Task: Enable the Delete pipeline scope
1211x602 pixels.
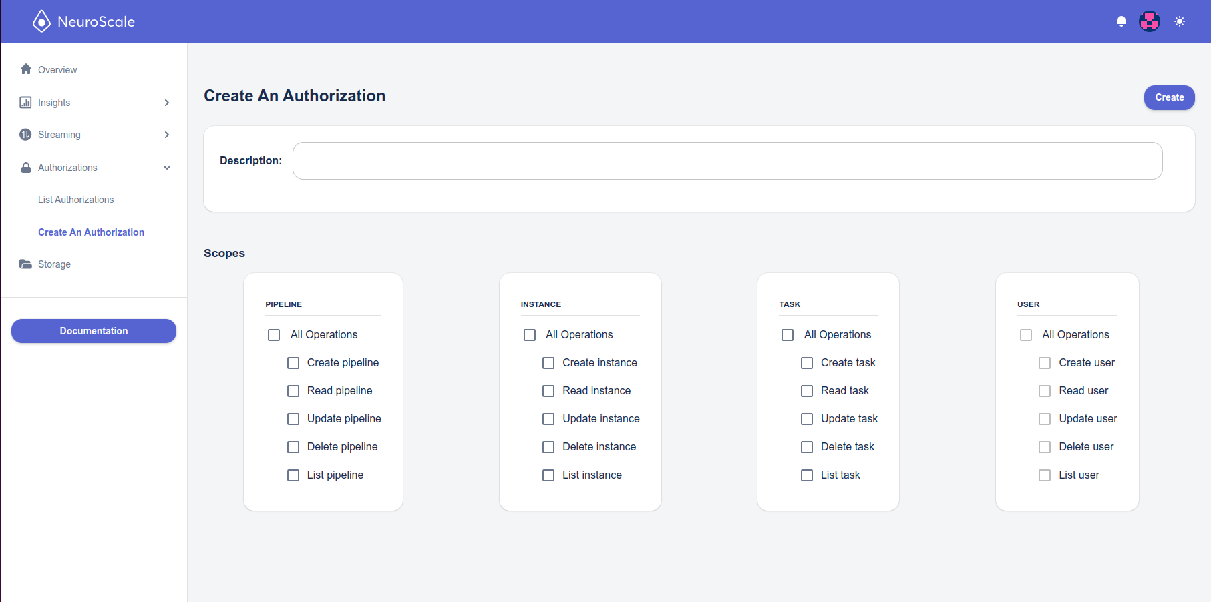Action: pos(293,447)
